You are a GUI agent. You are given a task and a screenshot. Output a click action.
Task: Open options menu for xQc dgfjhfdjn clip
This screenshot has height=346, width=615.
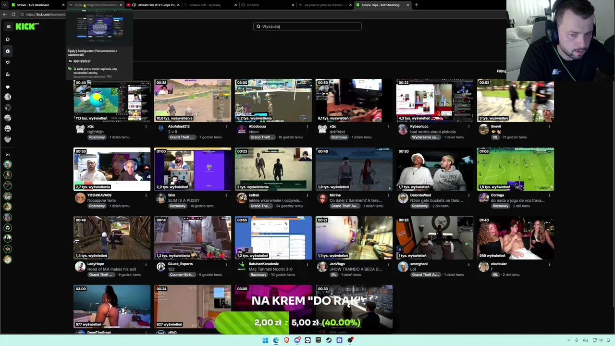[x=146, y=127]
